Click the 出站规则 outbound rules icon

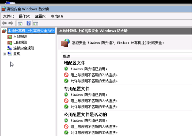click(9, 42)
